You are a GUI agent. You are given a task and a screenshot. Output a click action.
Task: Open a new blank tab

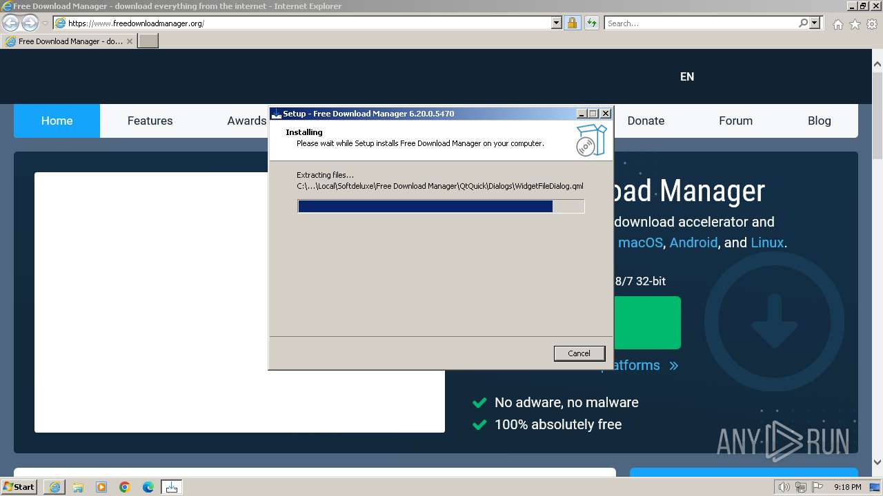(x=148, y=41)
